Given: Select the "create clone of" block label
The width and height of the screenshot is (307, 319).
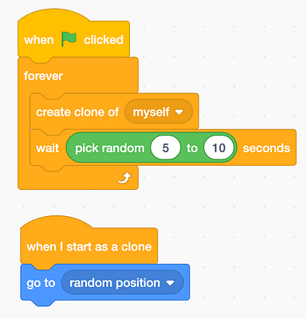Looking at the screenshot, I should 77,112.
